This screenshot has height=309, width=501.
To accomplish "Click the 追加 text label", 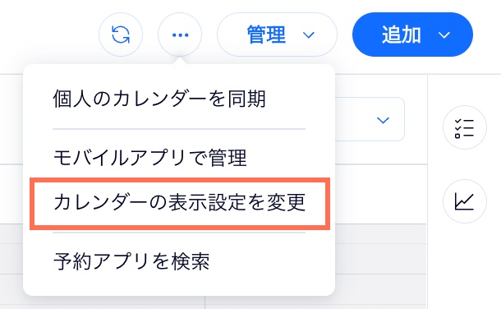I will point(402,35).
